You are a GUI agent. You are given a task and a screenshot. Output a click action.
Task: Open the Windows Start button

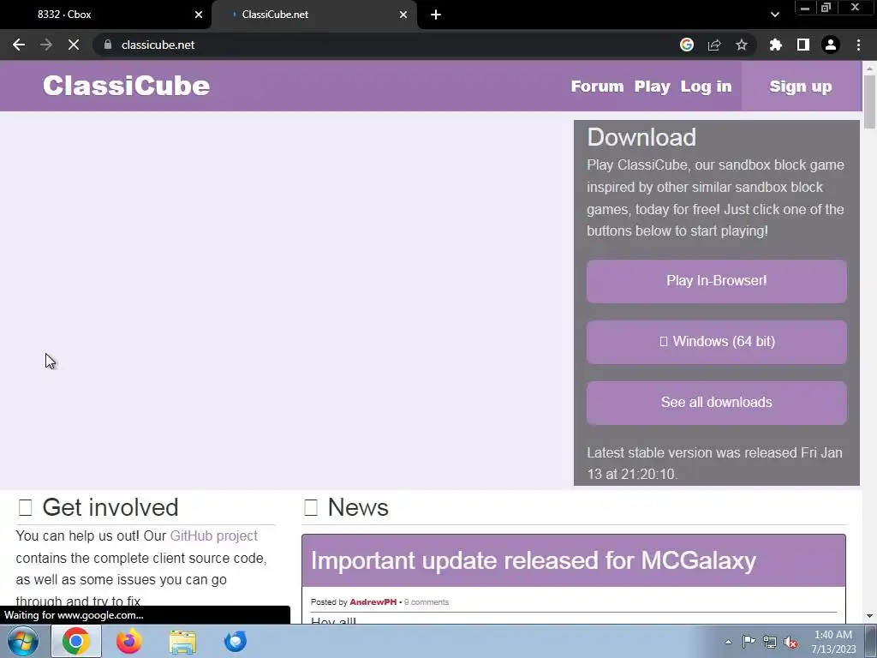click(23, 641)
